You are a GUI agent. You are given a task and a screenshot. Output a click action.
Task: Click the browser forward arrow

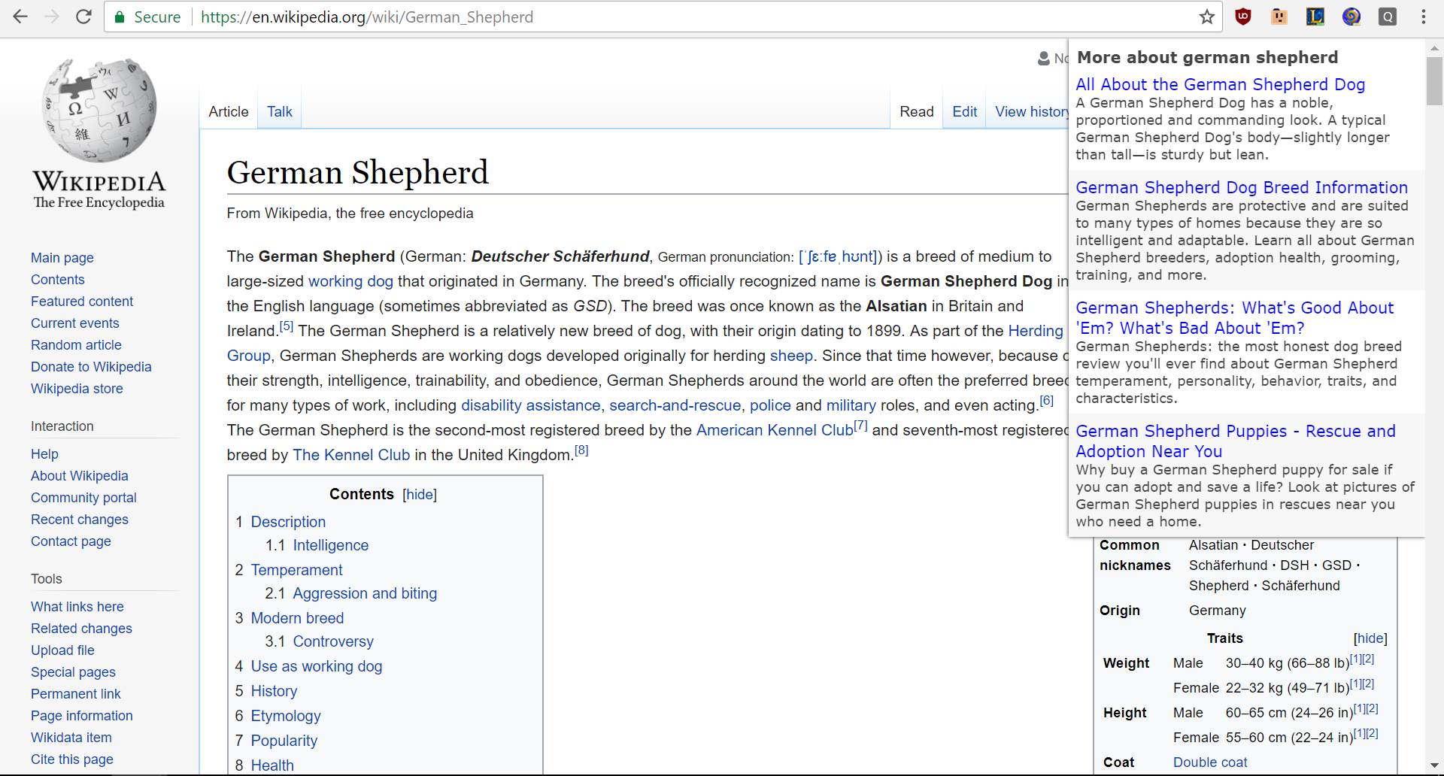tap(52, 17)
